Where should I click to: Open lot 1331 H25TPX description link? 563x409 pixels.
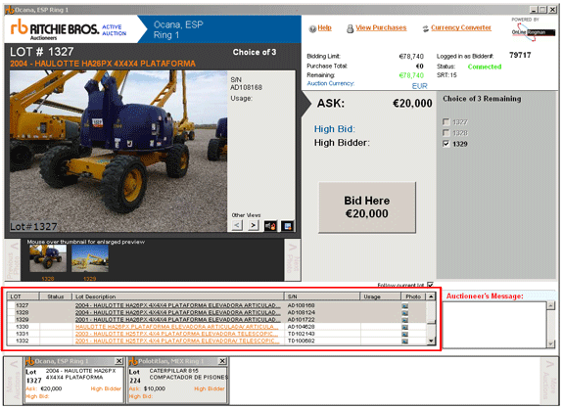[x=176, y=334]
